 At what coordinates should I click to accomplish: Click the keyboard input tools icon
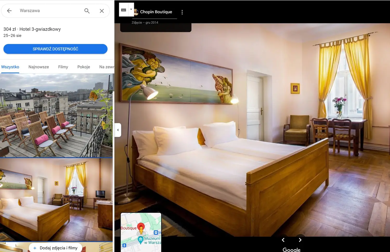pos(124,10)
